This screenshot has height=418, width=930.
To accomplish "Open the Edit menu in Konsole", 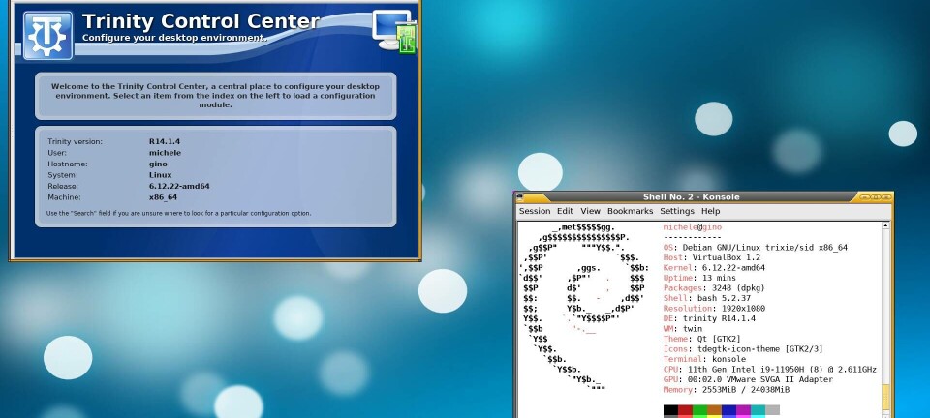I will pos(565,211).
